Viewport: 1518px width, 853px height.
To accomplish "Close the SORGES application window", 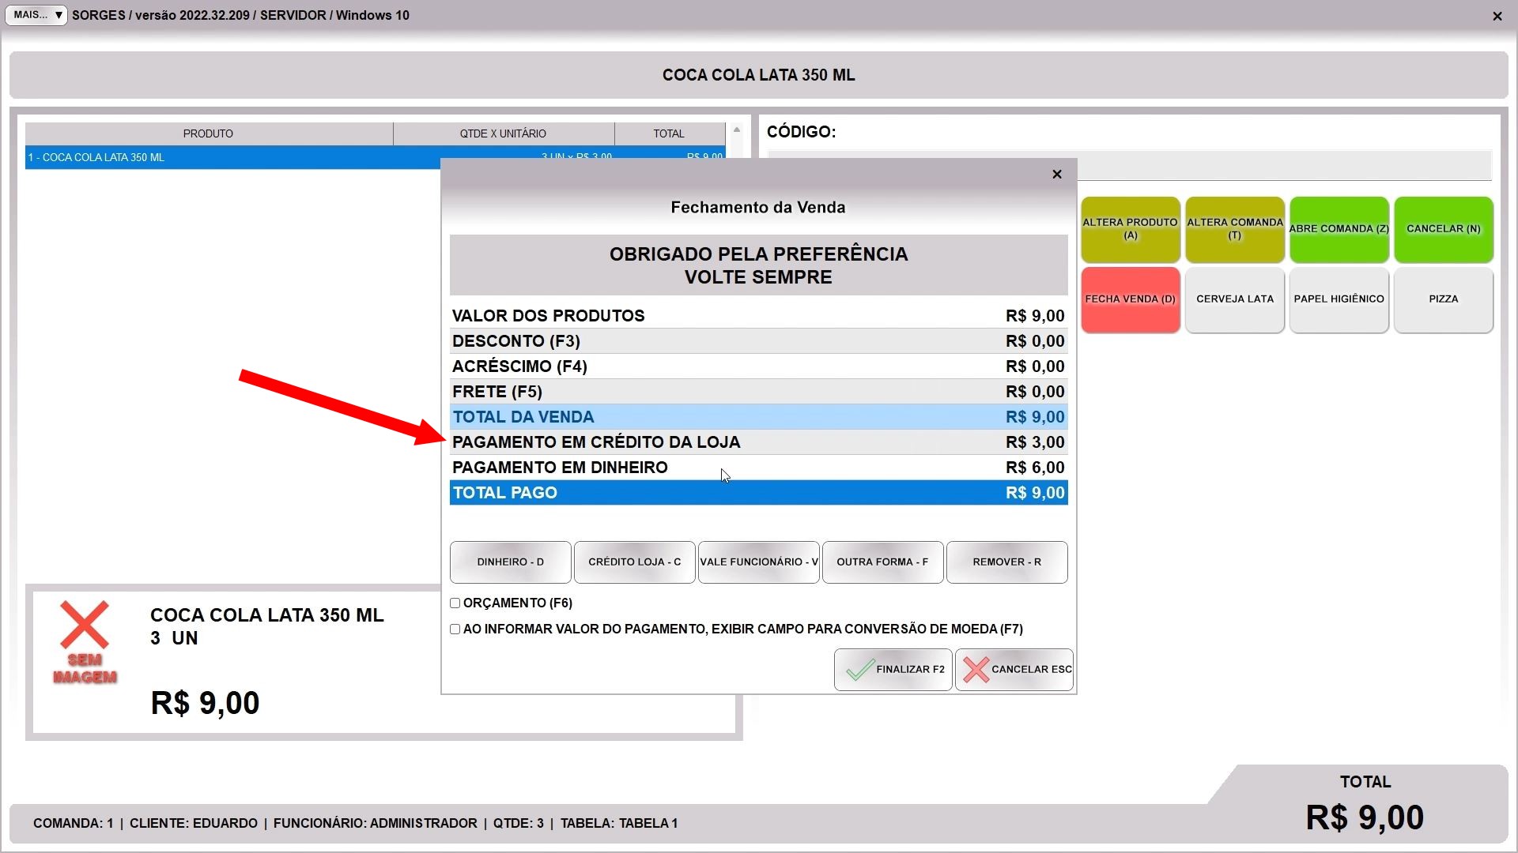I will click(1497, 16).
